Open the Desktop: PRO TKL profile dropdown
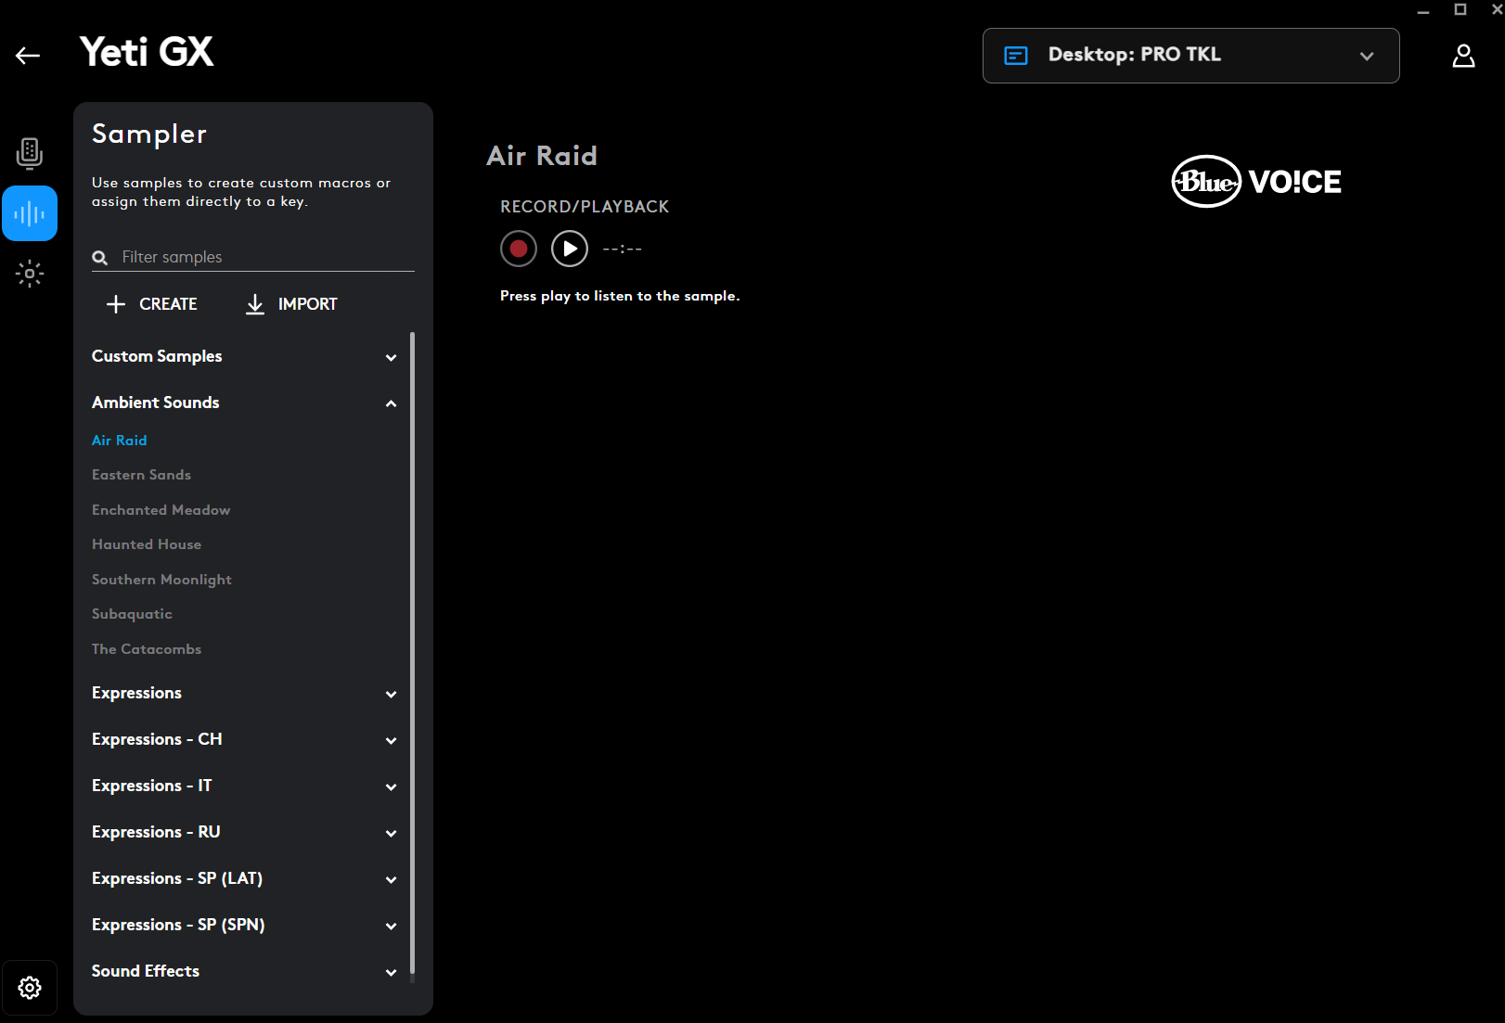The image size is (1505, 1023). 1191,56
